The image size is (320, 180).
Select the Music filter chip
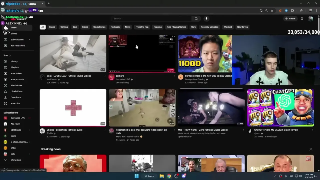pos(52,27)
